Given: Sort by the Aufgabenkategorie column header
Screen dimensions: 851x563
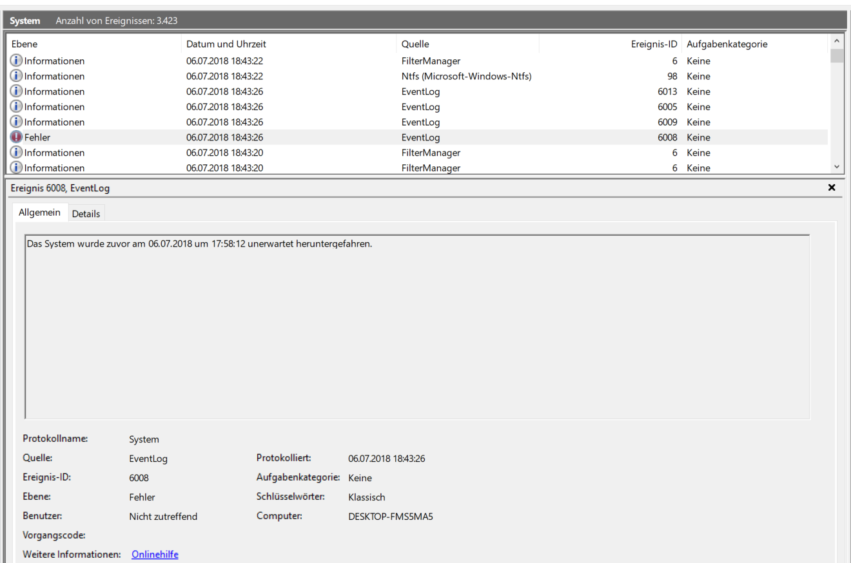Looking at the screenshot, I should 754,44.
